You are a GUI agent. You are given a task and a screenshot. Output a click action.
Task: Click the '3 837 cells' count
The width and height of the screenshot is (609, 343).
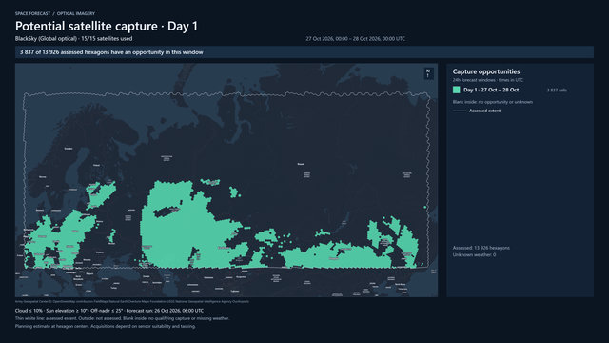pos(557,91)
